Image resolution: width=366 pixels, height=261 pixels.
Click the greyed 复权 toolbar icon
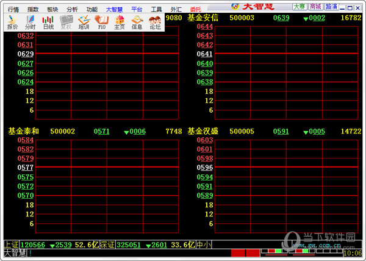click(66, 23)
